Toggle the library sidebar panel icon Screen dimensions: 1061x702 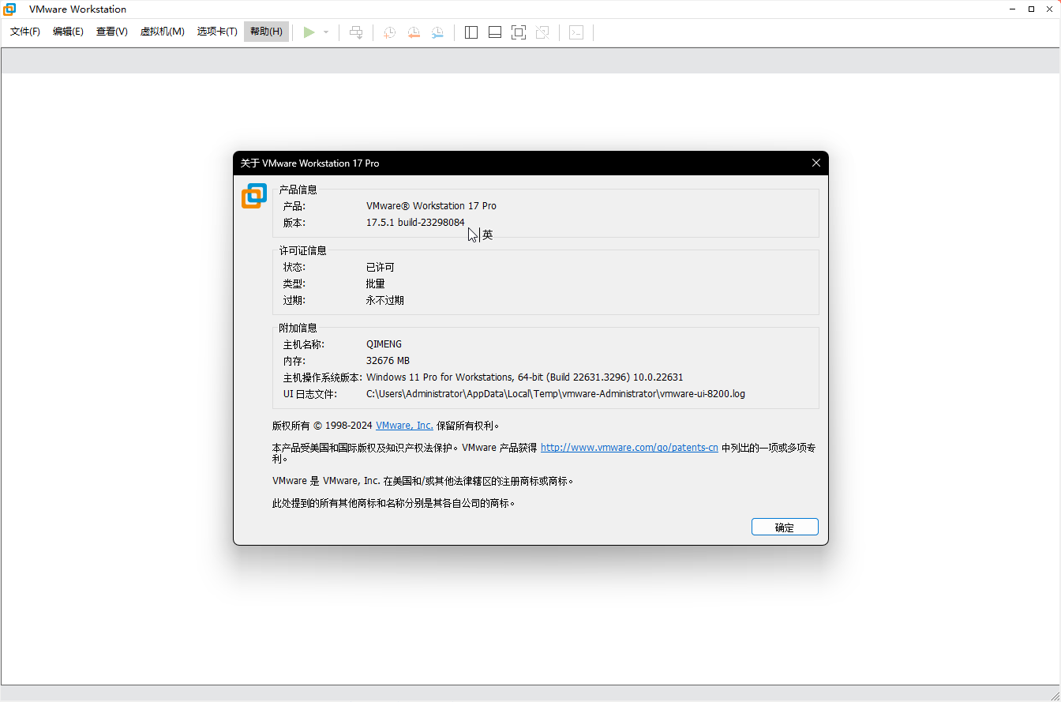(x=471, y=32)
